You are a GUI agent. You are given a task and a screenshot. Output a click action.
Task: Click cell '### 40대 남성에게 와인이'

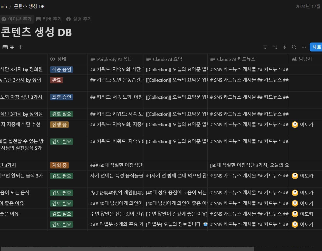(115, 203)
